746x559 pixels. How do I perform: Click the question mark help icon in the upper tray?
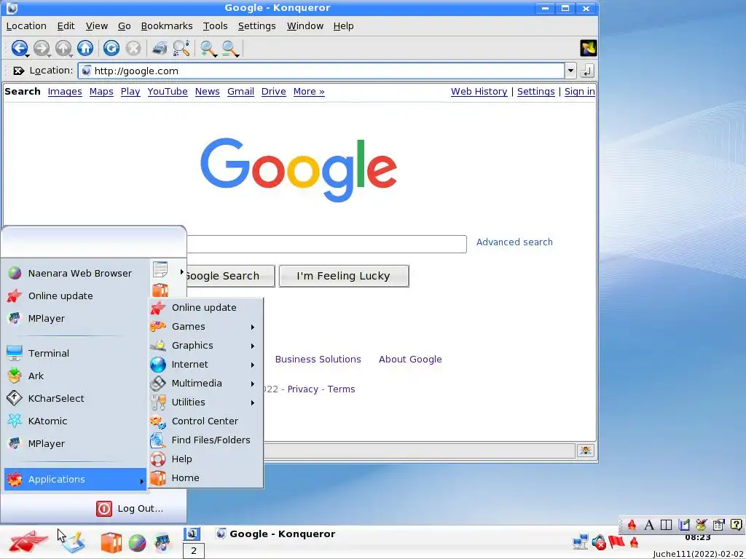tap(736, 525)
